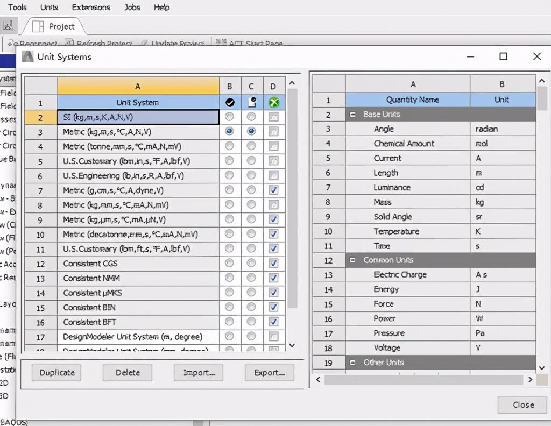Screen dimensions: 551x426
Task: Select SI as the active project unit system
Action: point(229,117)
